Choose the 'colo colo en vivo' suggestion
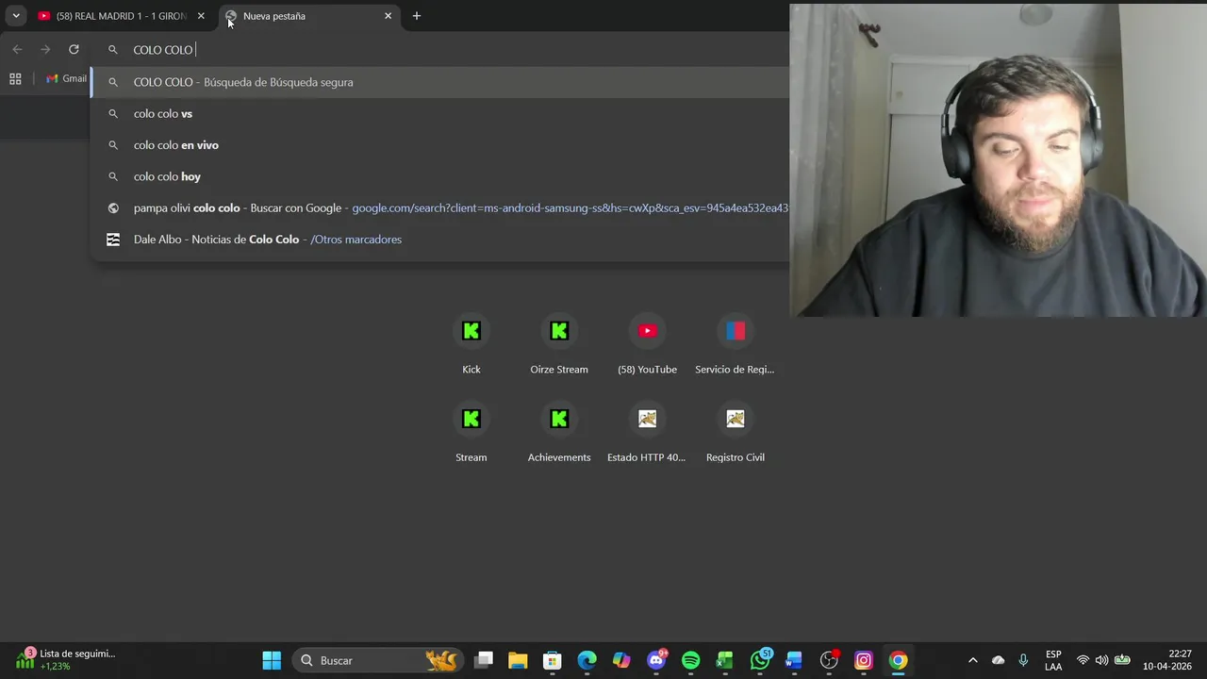The height and width of the screenshot is (679, 1207). click(439, 145)
